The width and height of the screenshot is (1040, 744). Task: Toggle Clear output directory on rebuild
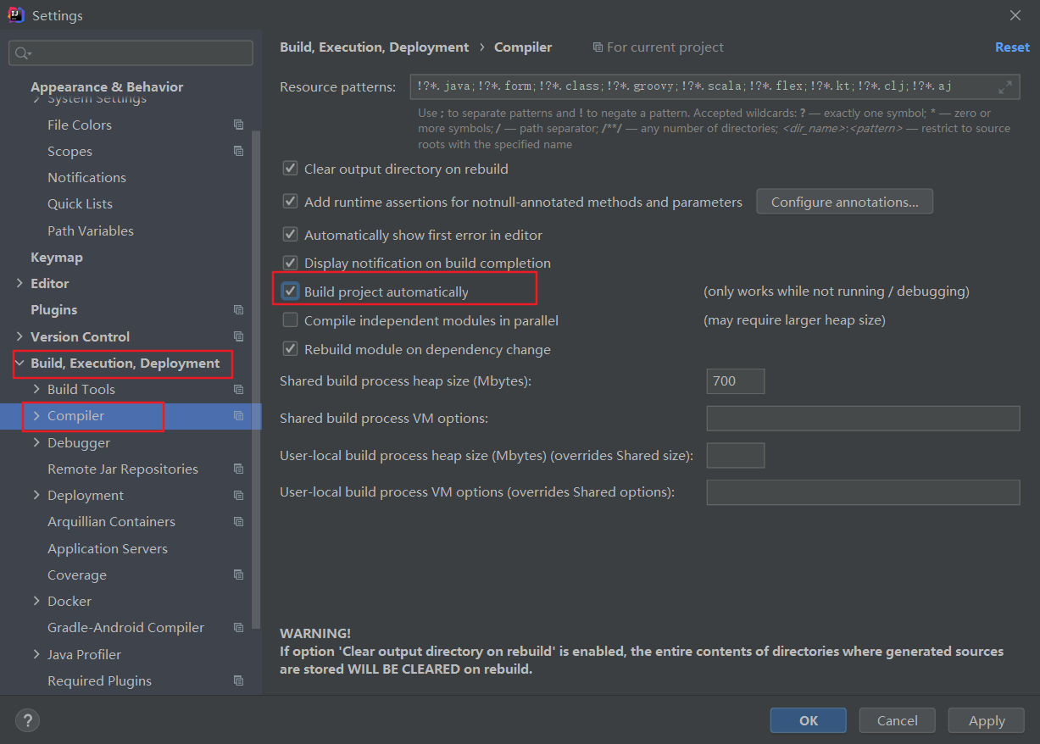click(x=290, y=169)
